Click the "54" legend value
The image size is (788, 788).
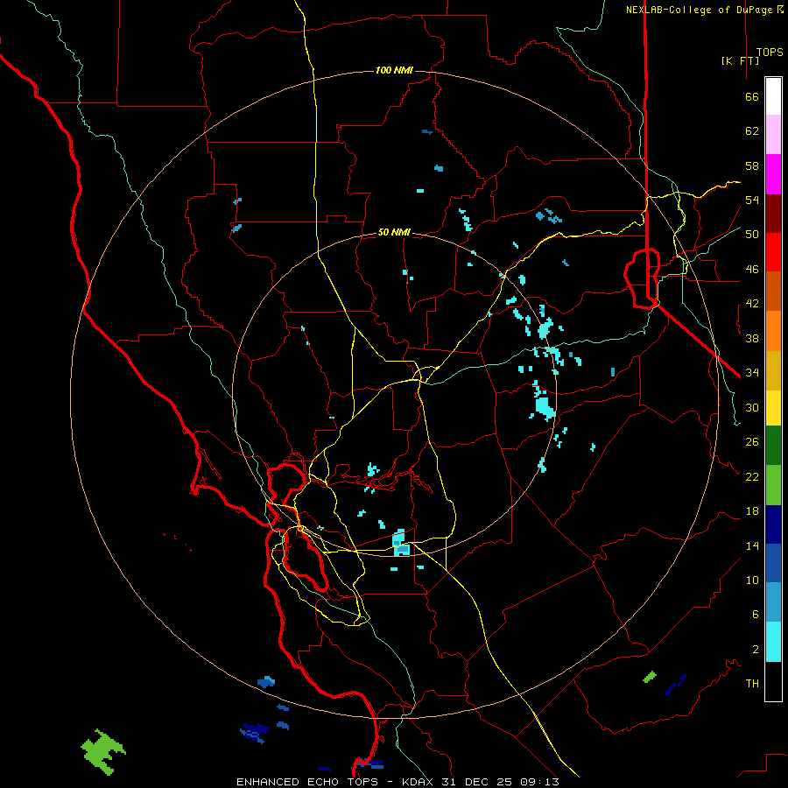pos(752,200)
